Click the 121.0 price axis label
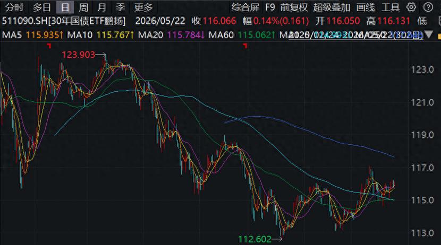441x245 pixels. point(422,102)
